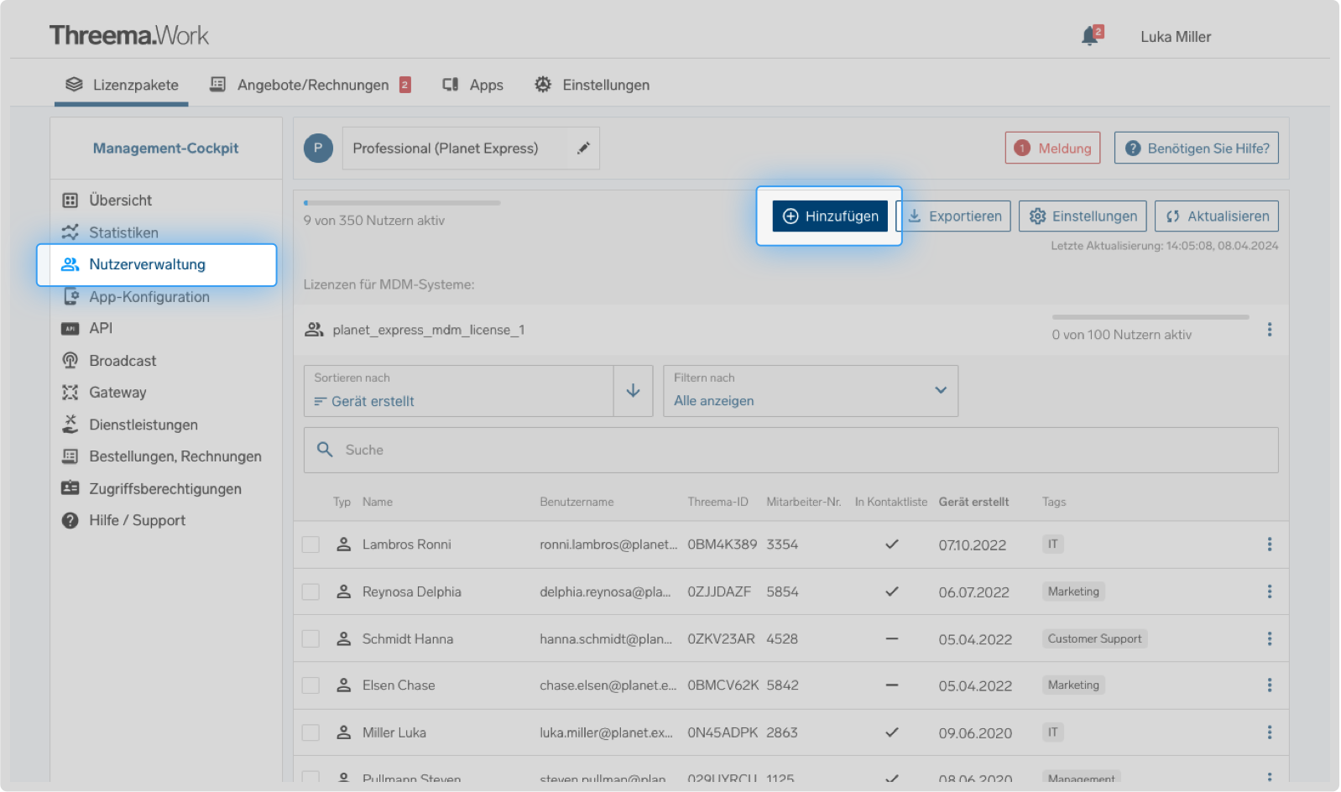
Task: Open the notification bell
Action: coord(1090,36)
